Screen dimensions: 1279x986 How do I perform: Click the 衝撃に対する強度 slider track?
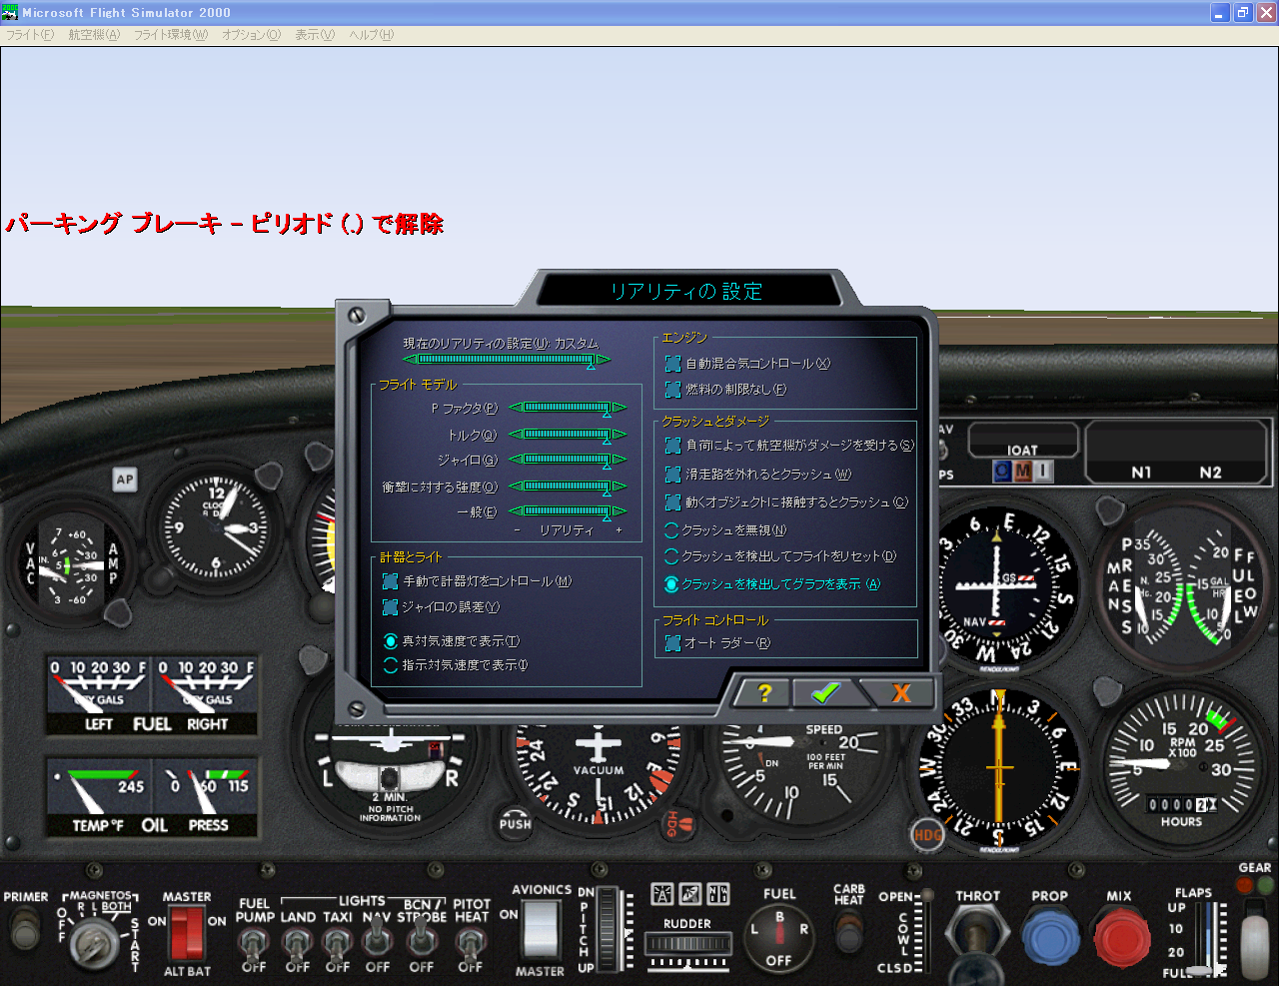(x=567, y=487)
